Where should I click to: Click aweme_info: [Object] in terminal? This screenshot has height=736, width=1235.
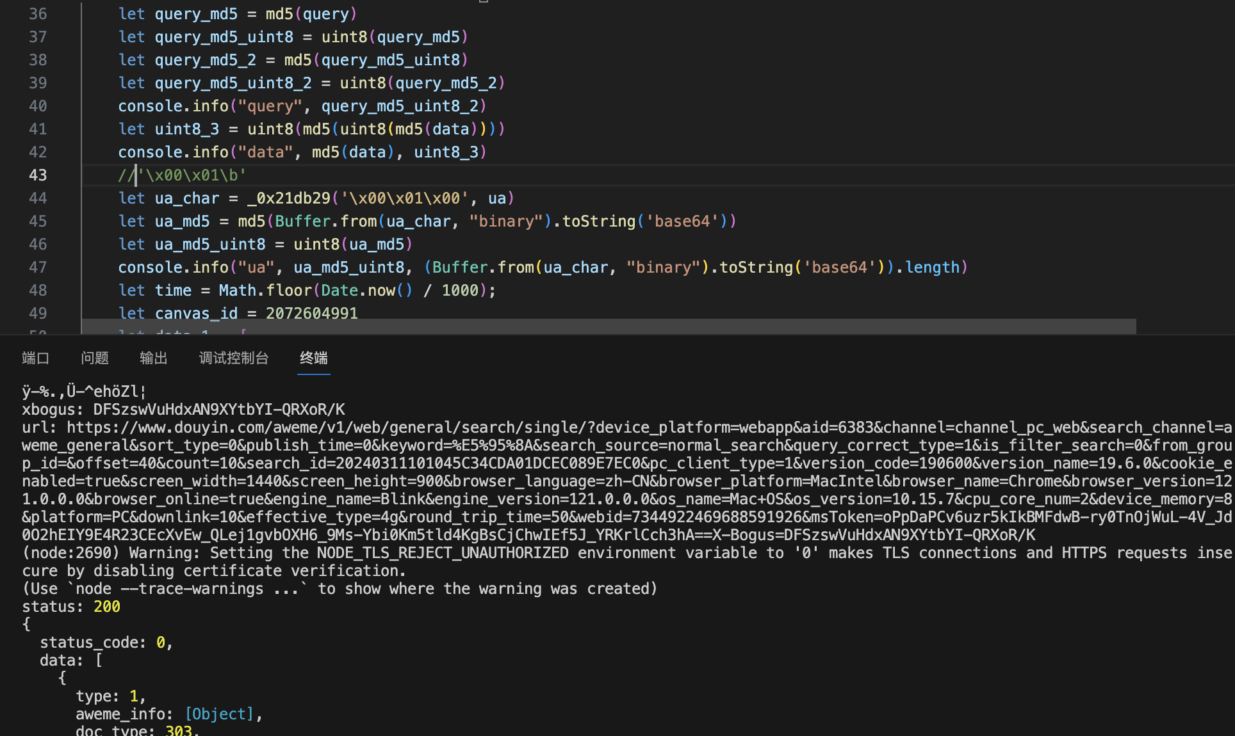[x=168, y=714]
